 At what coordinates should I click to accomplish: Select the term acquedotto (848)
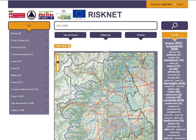click(174, 48)
